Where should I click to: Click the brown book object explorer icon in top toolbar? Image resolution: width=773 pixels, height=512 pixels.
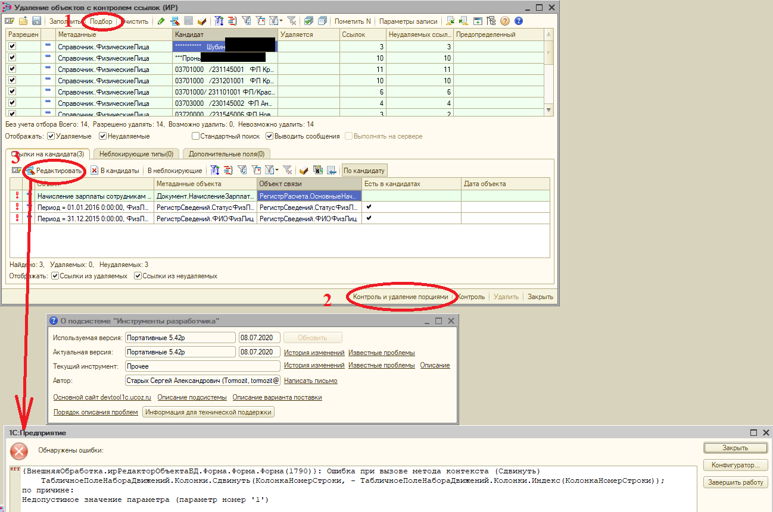pyautogui.click(x=202, y=21)
